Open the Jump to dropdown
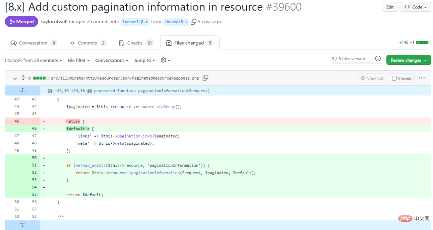The height and width of the screenshot is (230, 433). (144, 61)
